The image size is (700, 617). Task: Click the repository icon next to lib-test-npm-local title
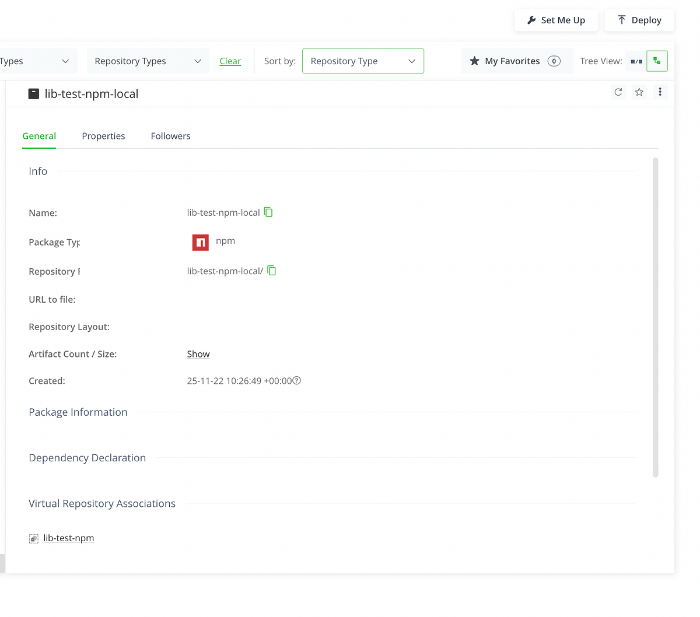point(34,93)
